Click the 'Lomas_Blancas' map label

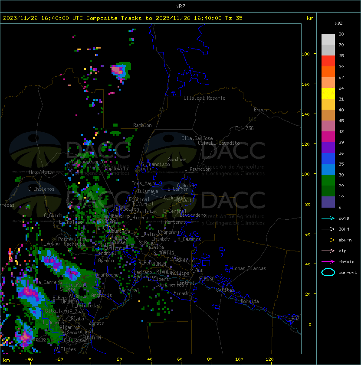249,268
